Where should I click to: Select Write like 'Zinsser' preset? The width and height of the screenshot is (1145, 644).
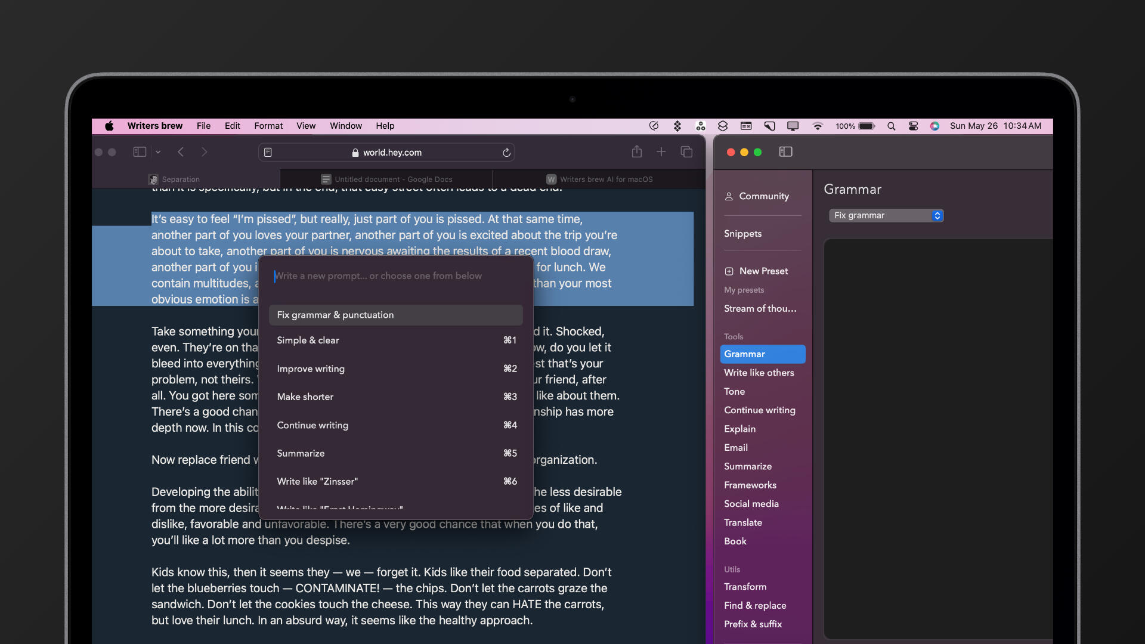(317, 481)
